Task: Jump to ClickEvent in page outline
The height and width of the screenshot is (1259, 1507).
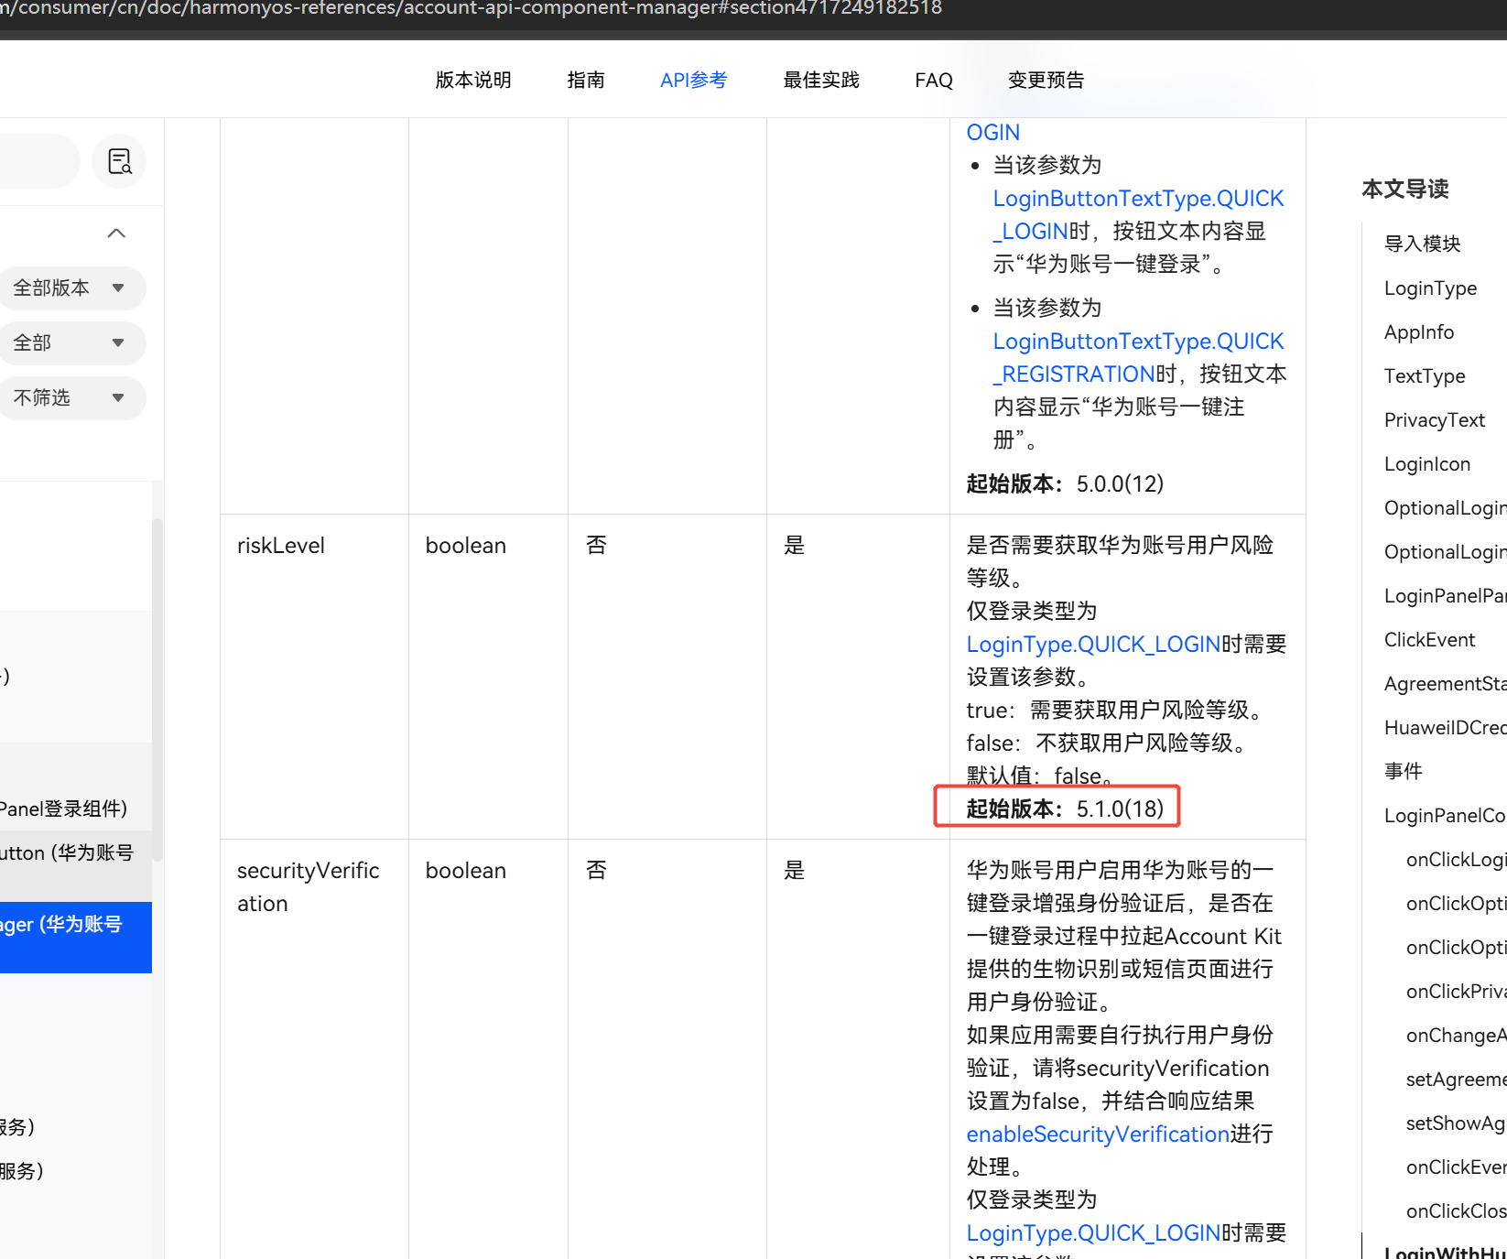Action: pyautogui.click(x=1429, y=640)
